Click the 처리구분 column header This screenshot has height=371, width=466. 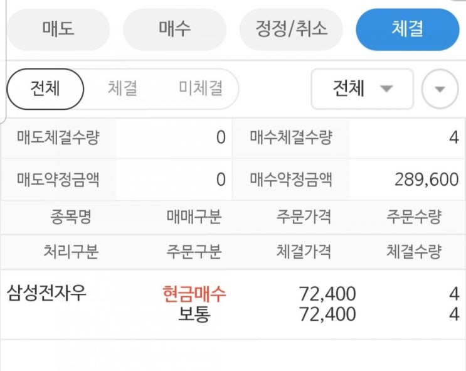coord(71,252)
